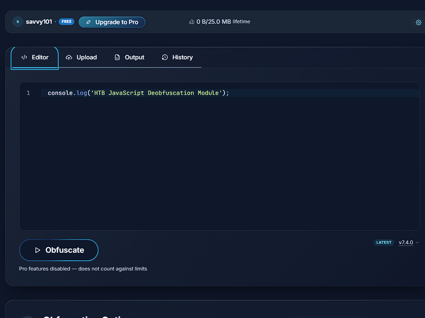The width and height of the screenshot is (425, 318).
Task: Click the LATEST version badge
Action: pos(384,243)
